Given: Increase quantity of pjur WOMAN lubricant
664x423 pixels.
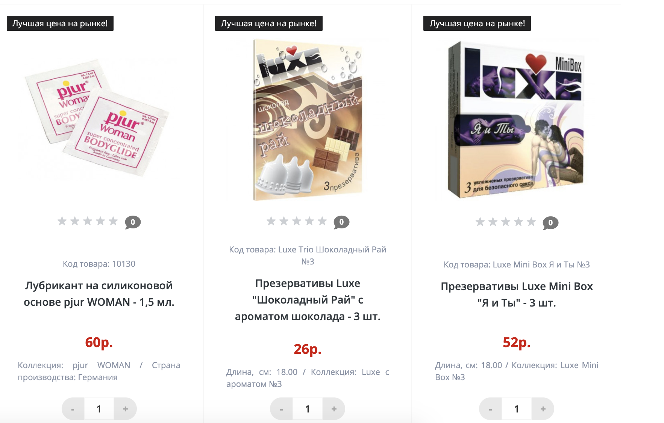Looking at the screenshot, I should point(125,409).
